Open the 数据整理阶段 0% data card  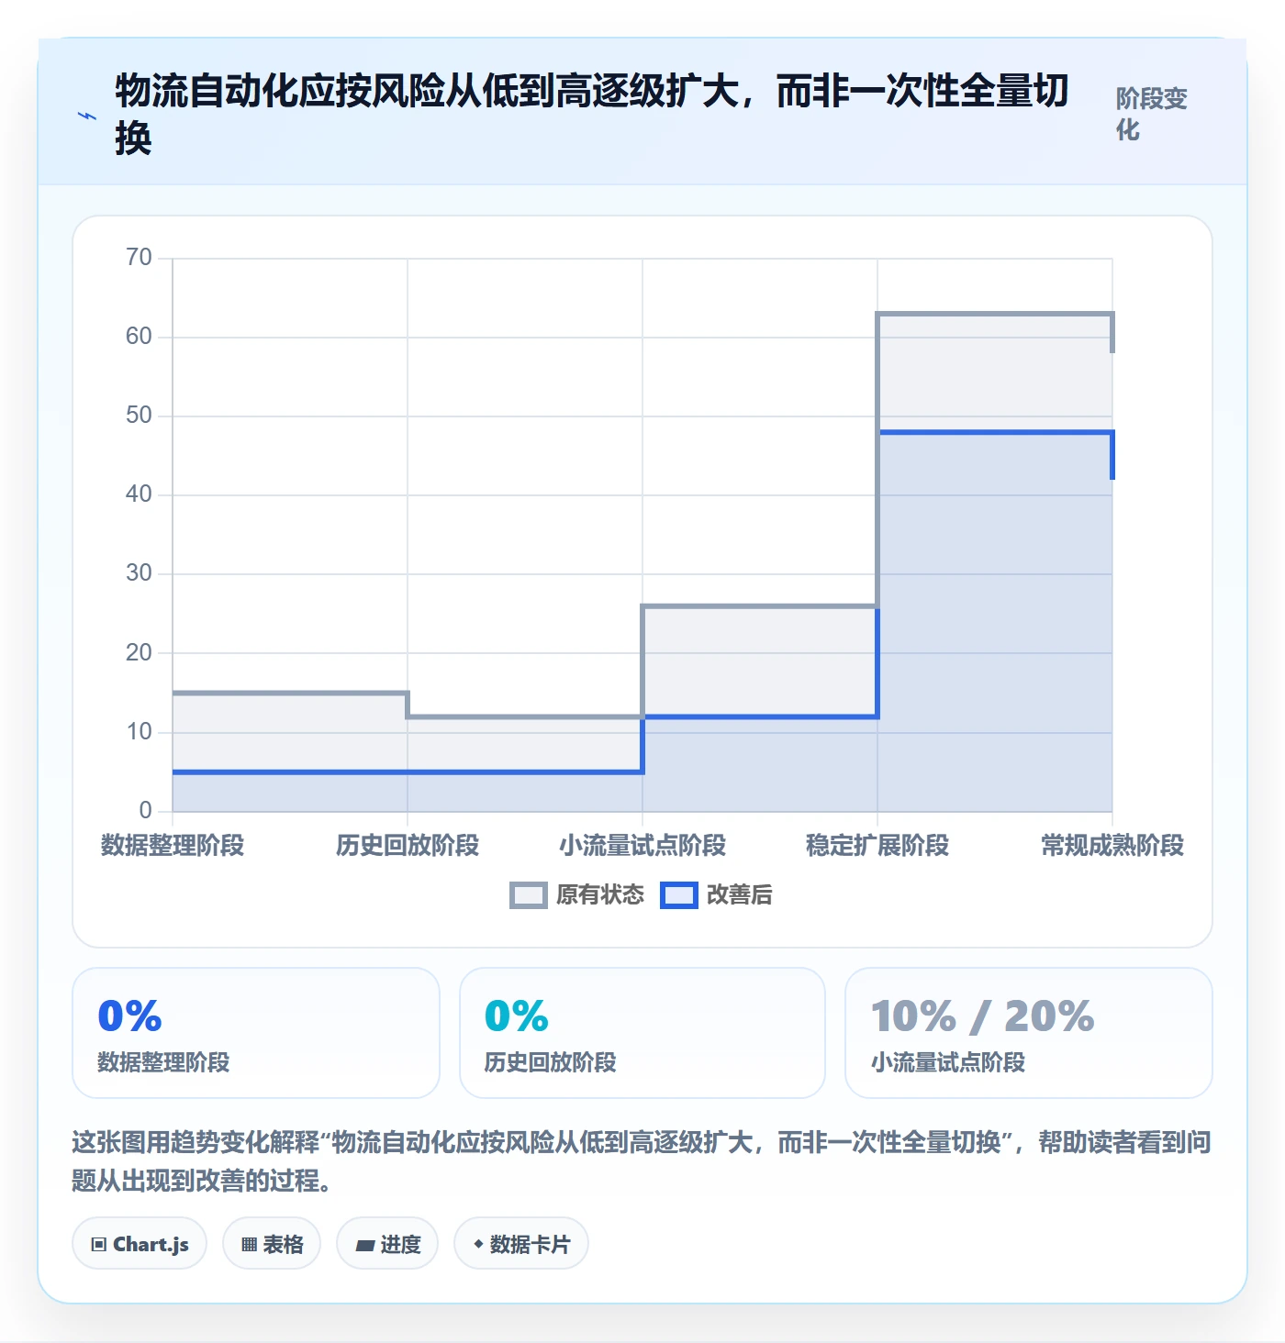click(256, 1033)
